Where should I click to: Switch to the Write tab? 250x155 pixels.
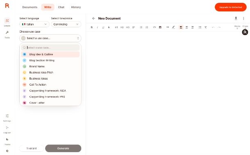48,7
